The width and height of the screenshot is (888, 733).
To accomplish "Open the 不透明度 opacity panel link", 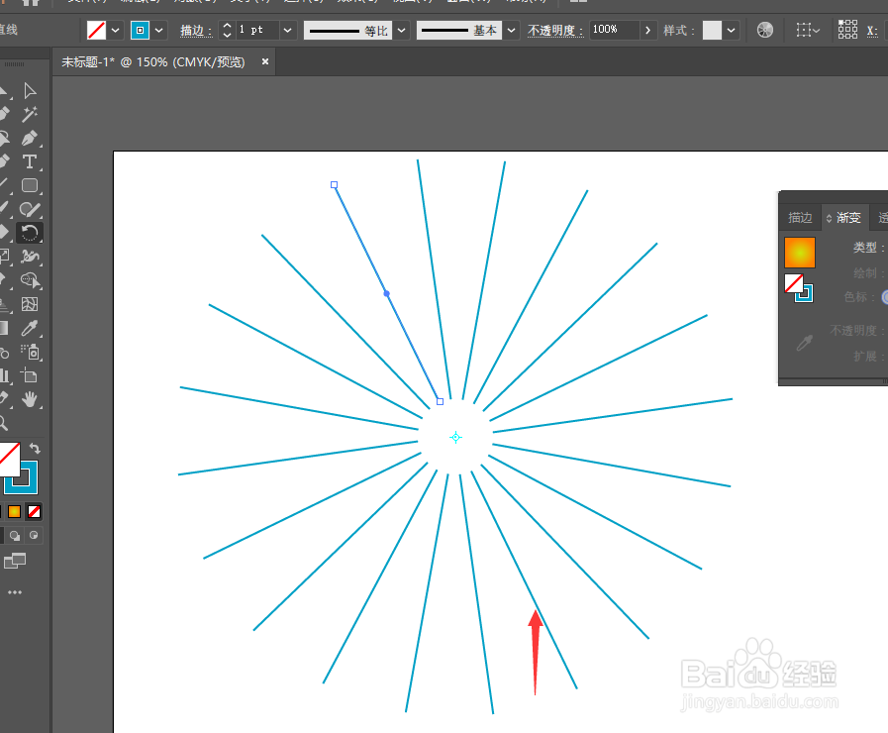I will [555, 30].
